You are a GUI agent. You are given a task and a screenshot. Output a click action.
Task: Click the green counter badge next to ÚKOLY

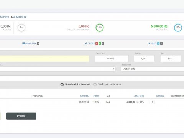click(100, 43)
